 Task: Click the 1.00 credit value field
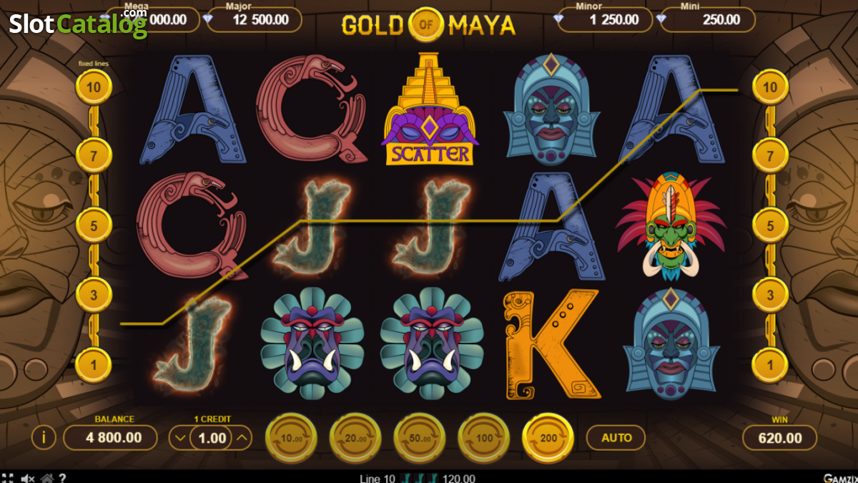coord(212,438)
